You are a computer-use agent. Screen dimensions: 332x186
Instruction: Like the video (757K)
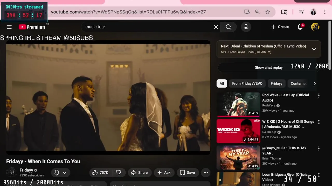(x=100, y=173)
